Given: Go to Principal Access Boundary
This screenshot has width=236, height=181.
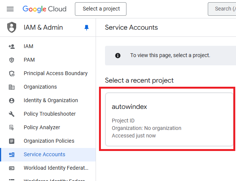Looking at the screenshot, I should [x=48, y=73].
